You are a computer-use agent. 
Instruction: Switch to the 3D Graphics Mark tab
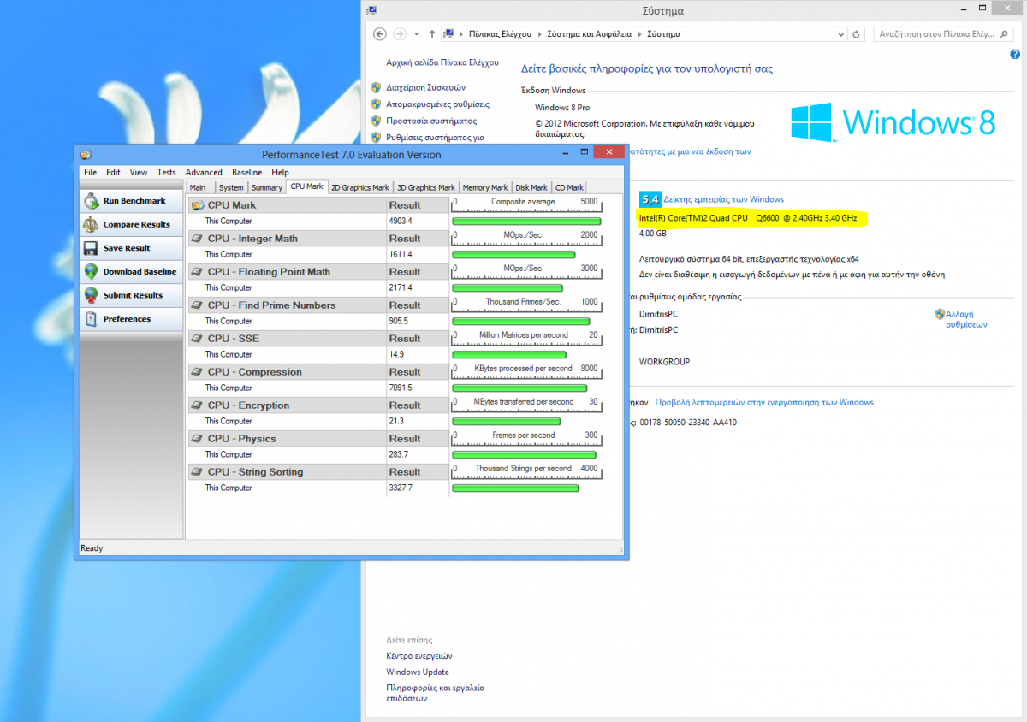pyautogui.click(x=426, y=187)
